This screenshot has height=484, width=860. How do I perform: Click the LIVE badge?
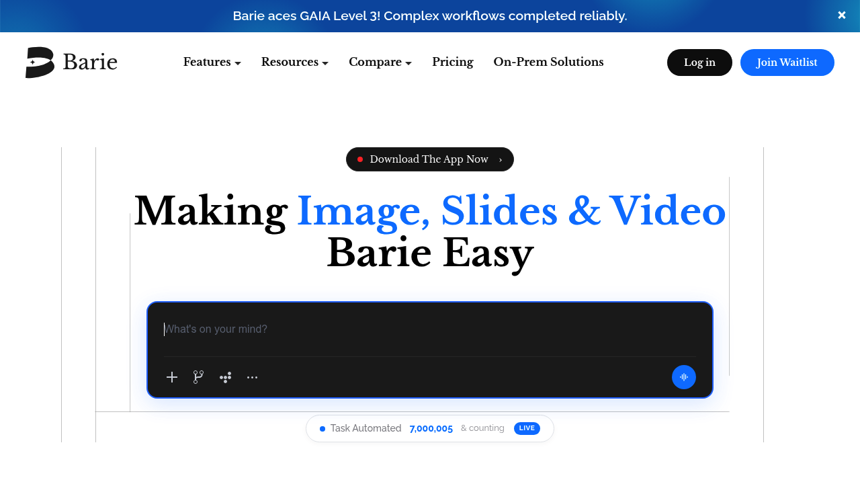click(x=527, y=428)
